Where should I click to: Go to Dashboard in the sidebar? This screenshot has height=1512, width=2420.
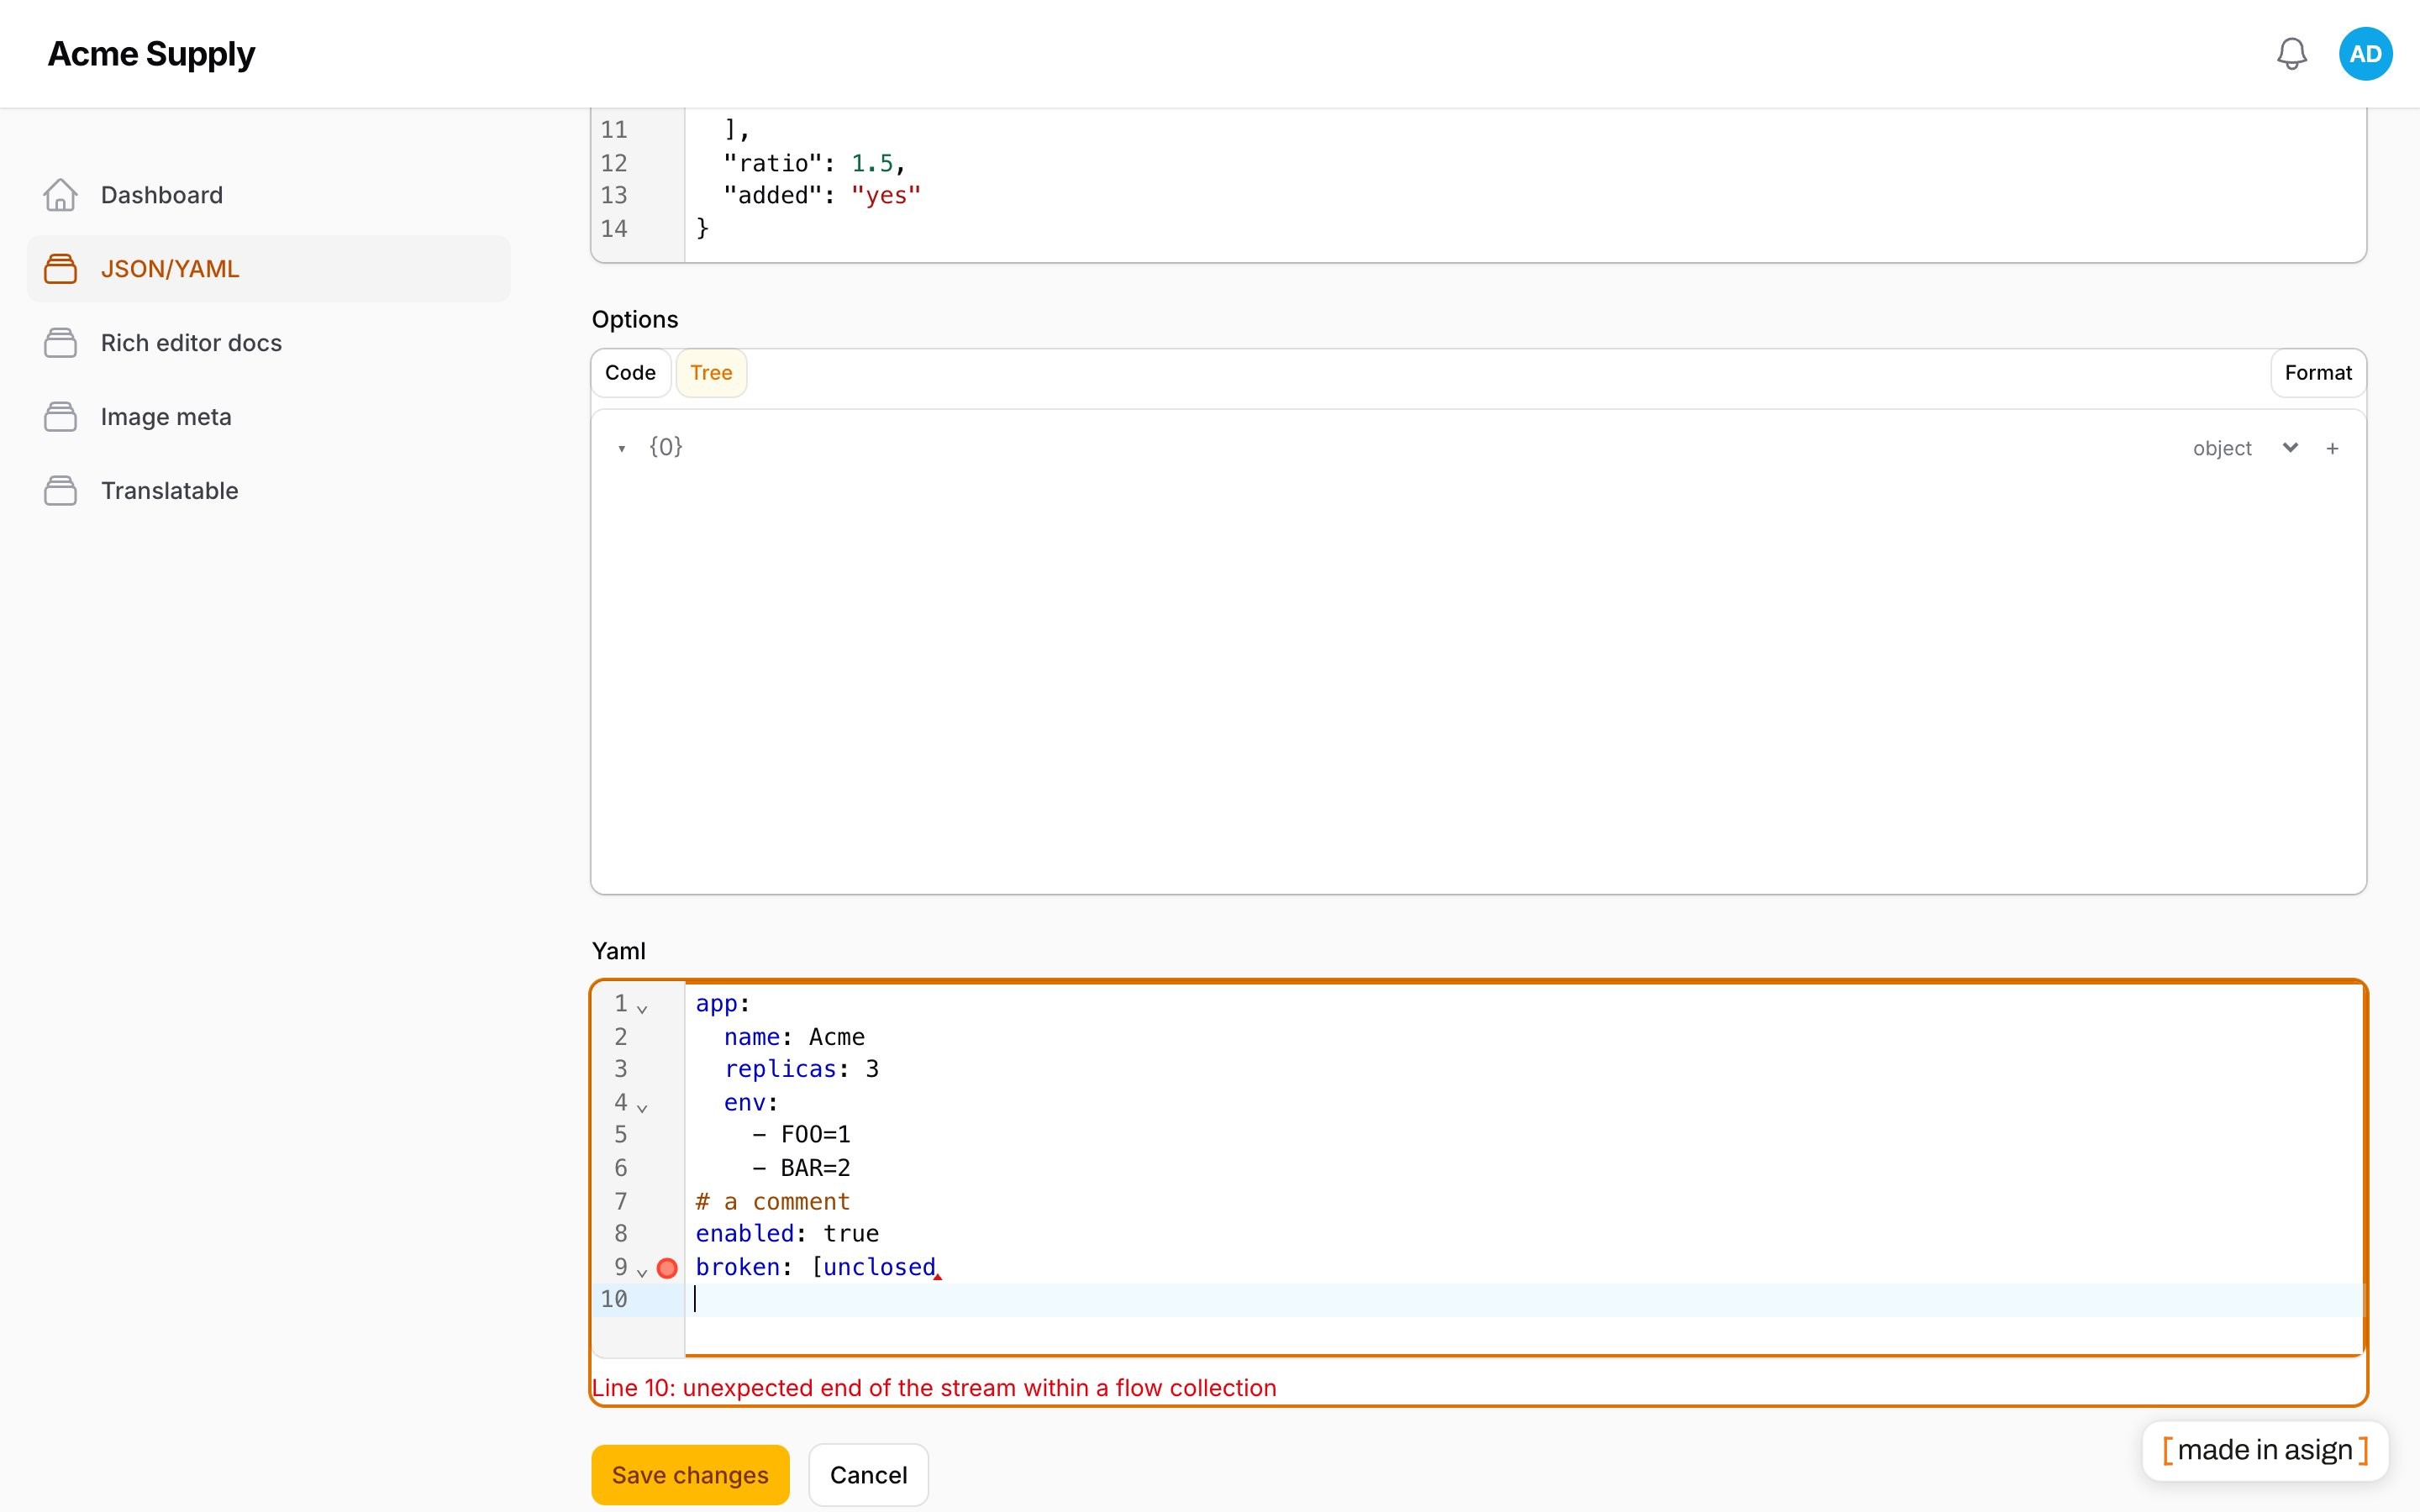click(268, 195)
